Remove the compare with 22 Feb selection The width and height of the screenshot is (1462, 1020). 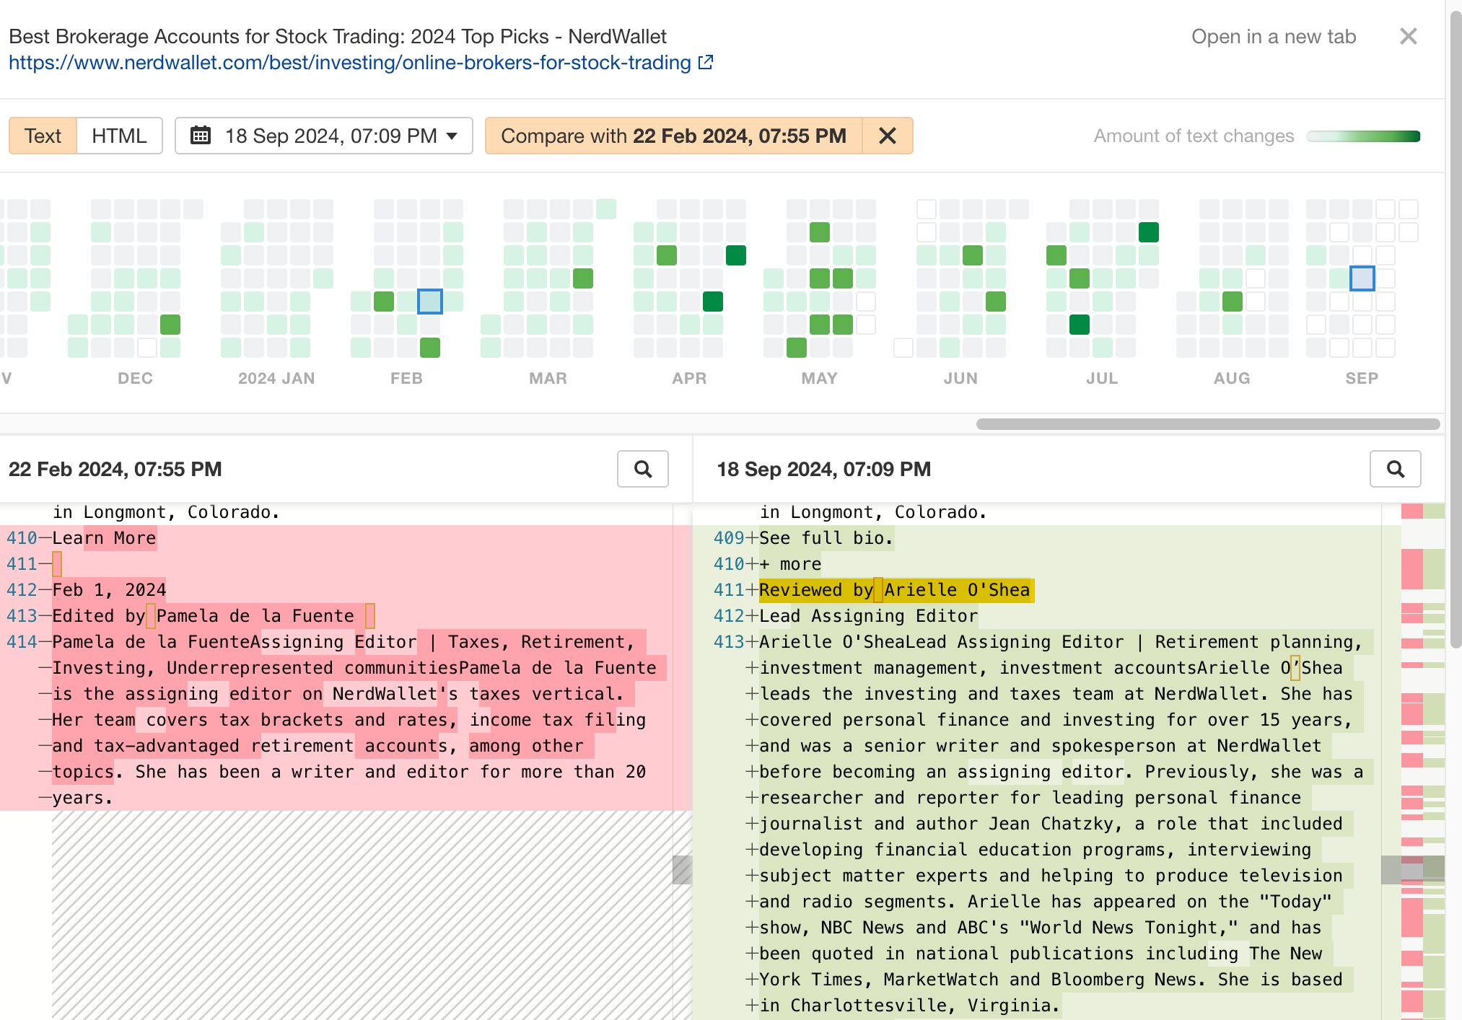click(x=888, y=136)
